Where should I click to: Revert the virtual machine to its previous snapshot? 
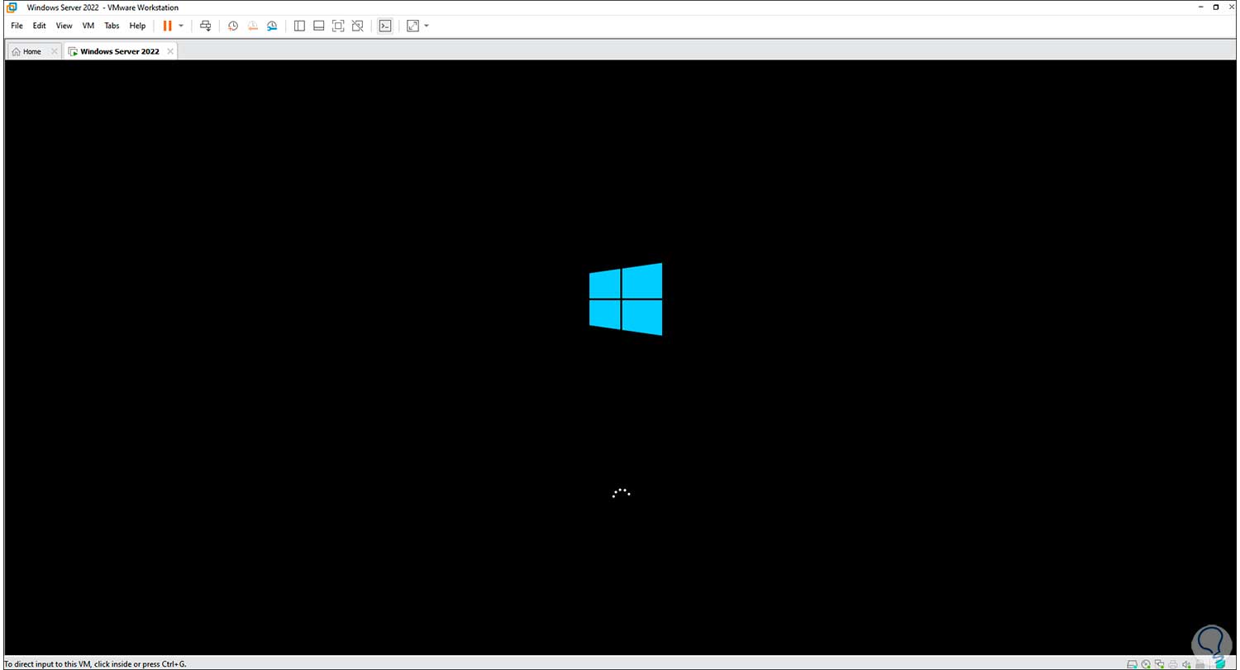(253, 26)
